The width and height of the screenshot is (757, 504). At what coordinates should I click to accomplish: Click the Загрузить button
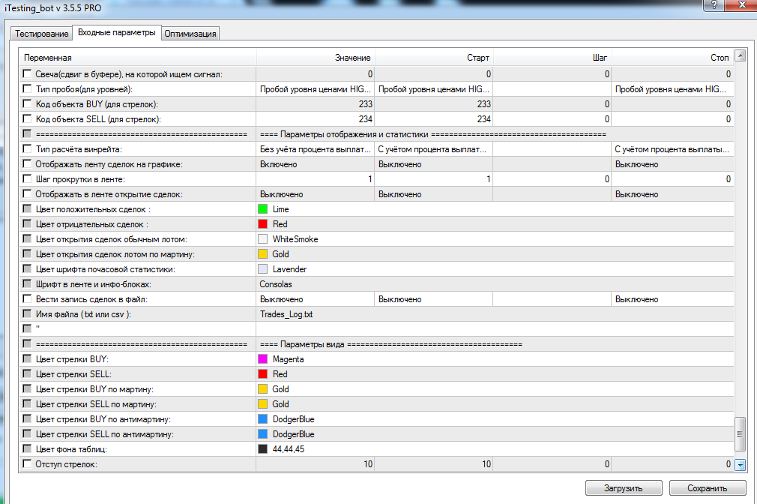pyautogui.click(x=623, y=488)
